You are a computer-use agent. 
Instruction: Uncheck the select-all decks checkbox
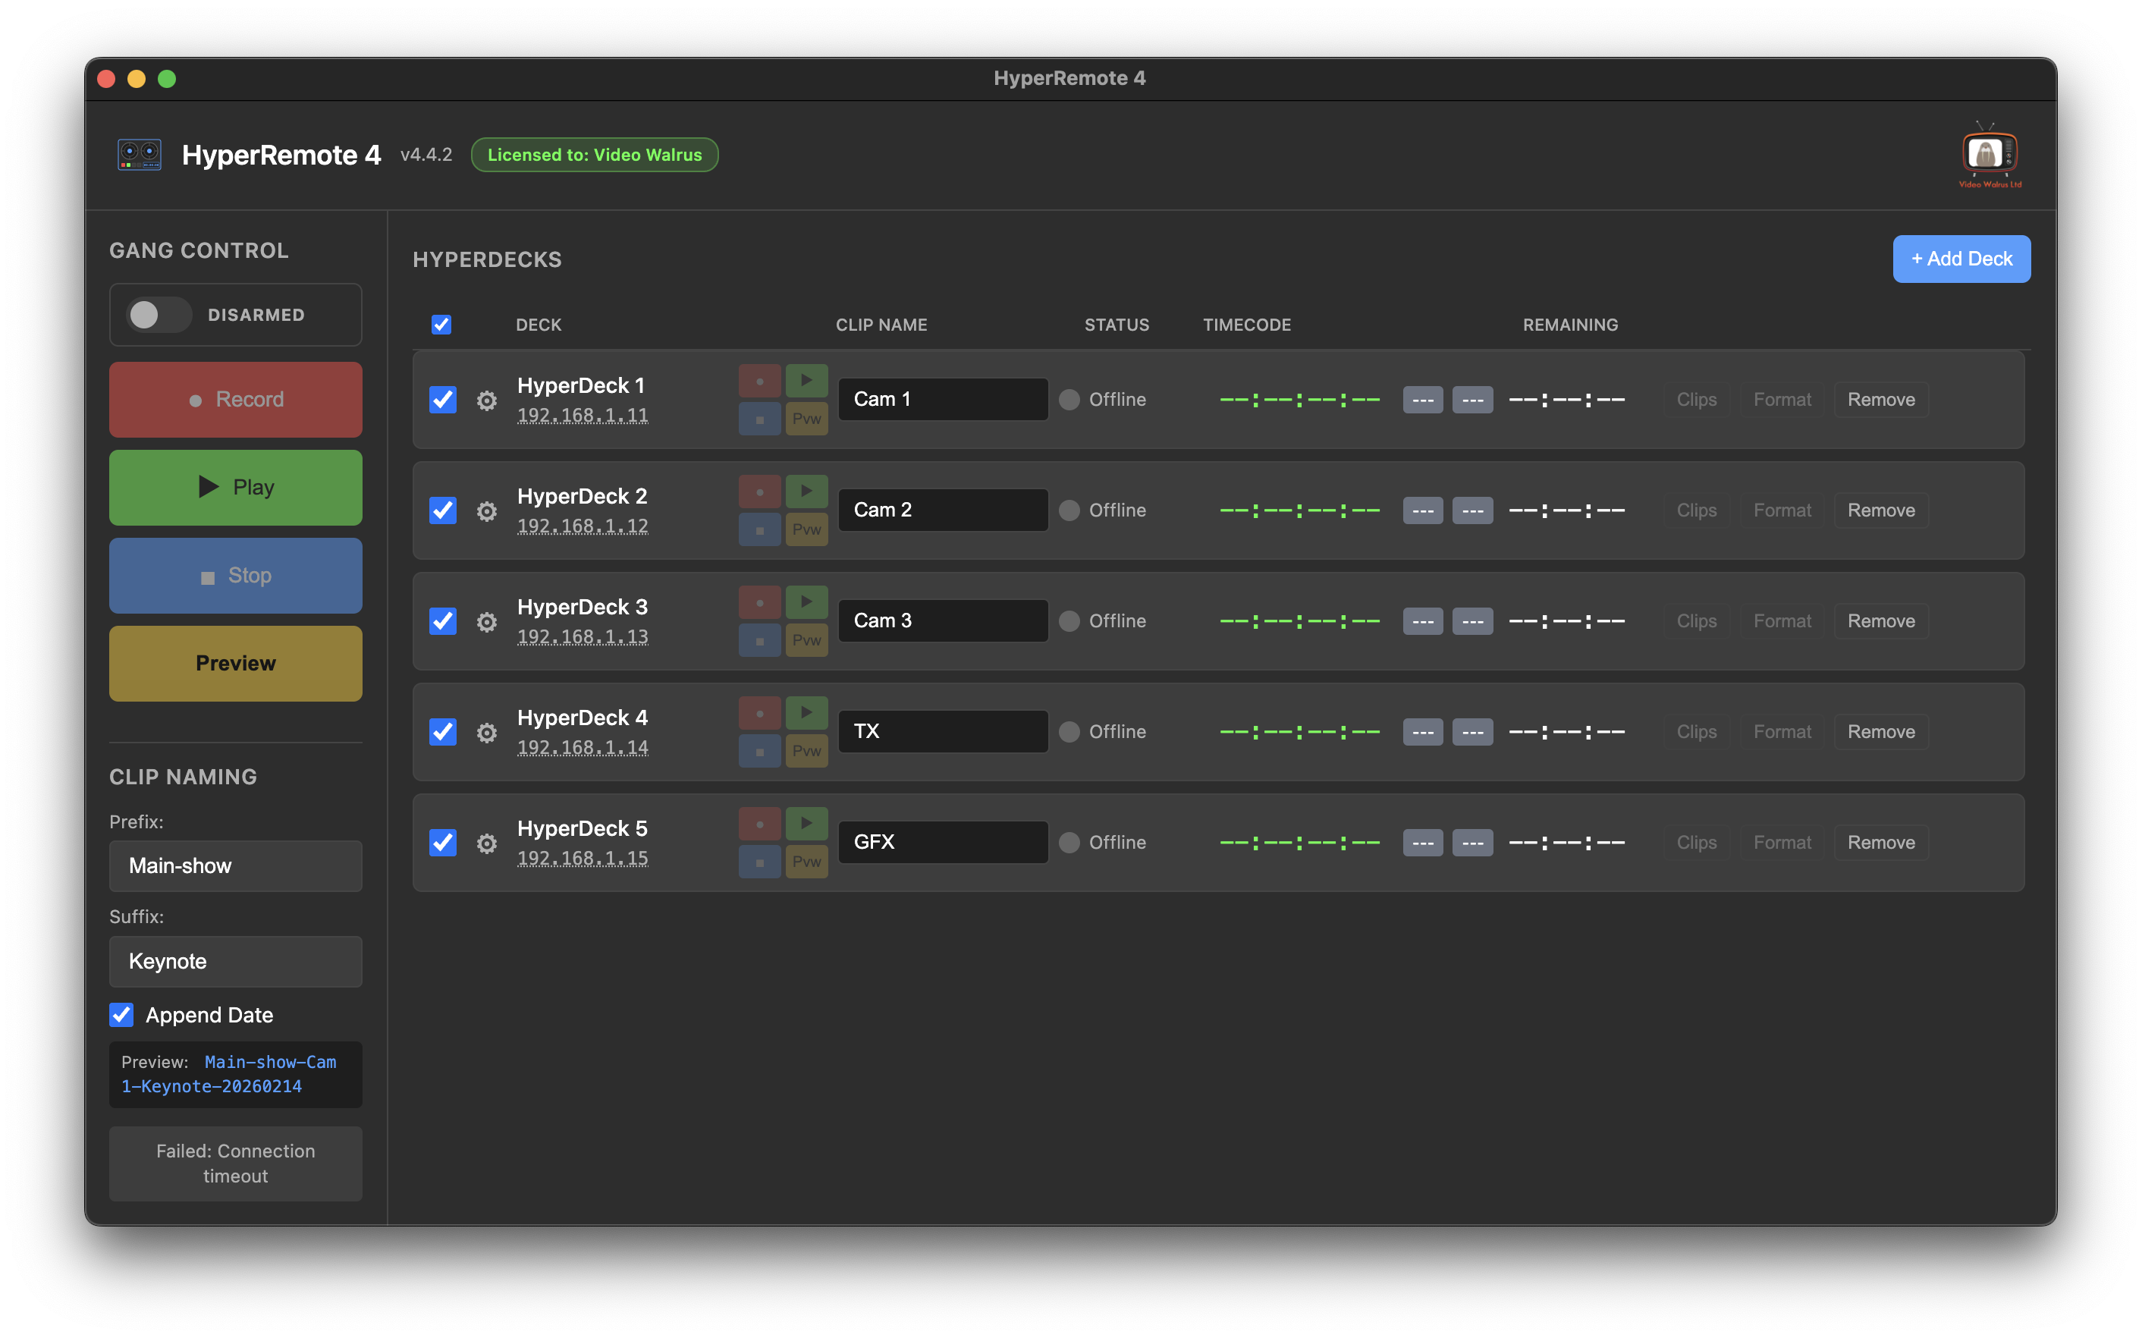[x=441, y=325]
